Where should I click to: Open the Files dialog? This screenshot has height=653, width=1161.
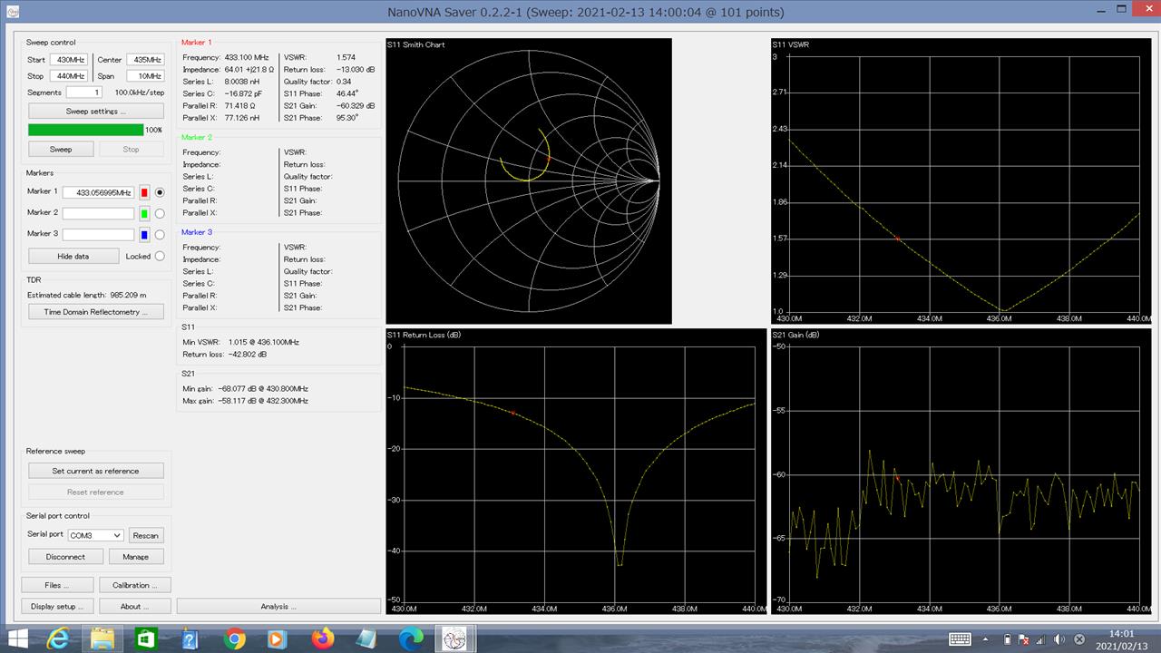(56, 585)
